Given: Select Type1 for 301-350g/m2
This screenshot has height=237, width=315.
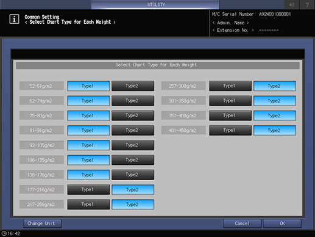Looking at the screenshot, I should point(230,101).
